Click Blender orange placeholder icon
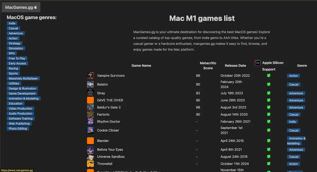 coord(90,141)
